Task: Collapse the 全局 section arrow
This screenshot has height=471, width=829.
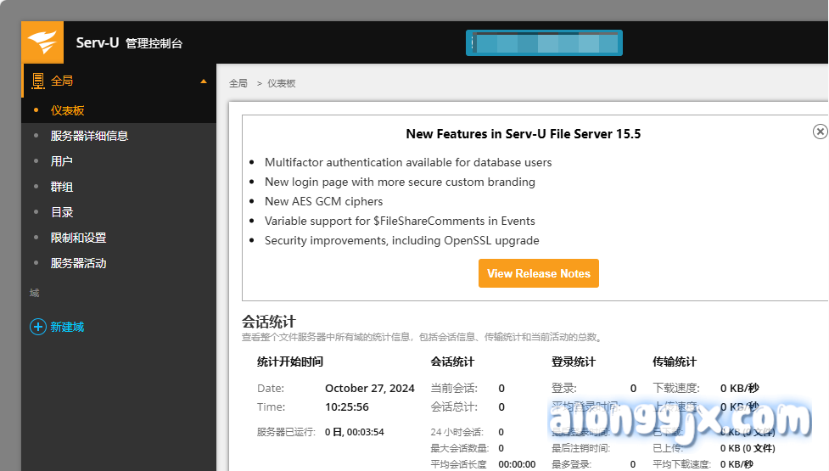Action: [204, 81]
